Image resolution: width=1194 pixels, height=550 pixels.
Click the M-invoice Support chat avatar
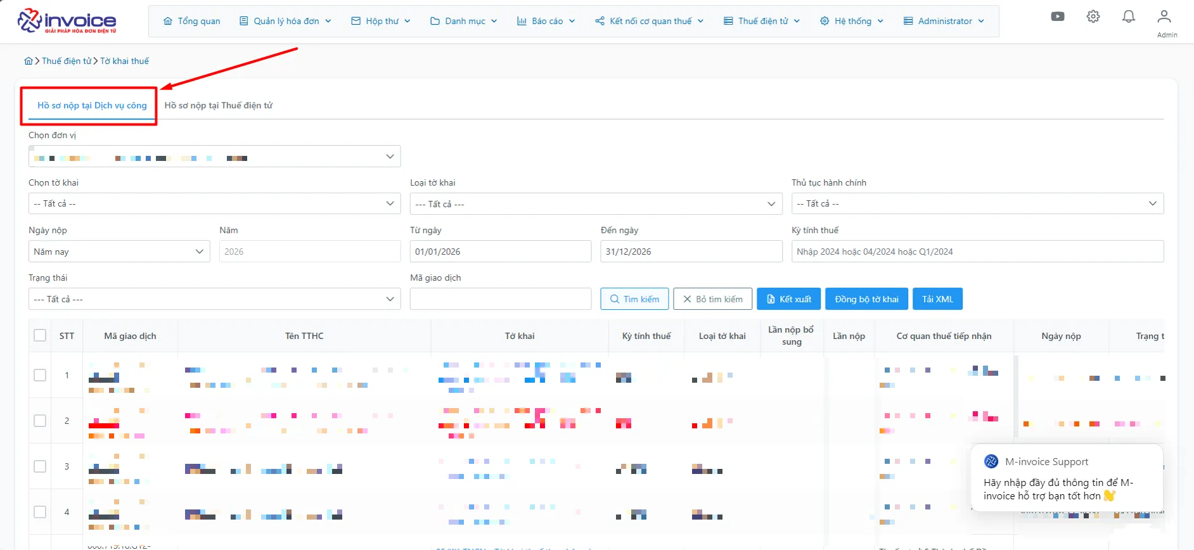[x=991, y=461]
